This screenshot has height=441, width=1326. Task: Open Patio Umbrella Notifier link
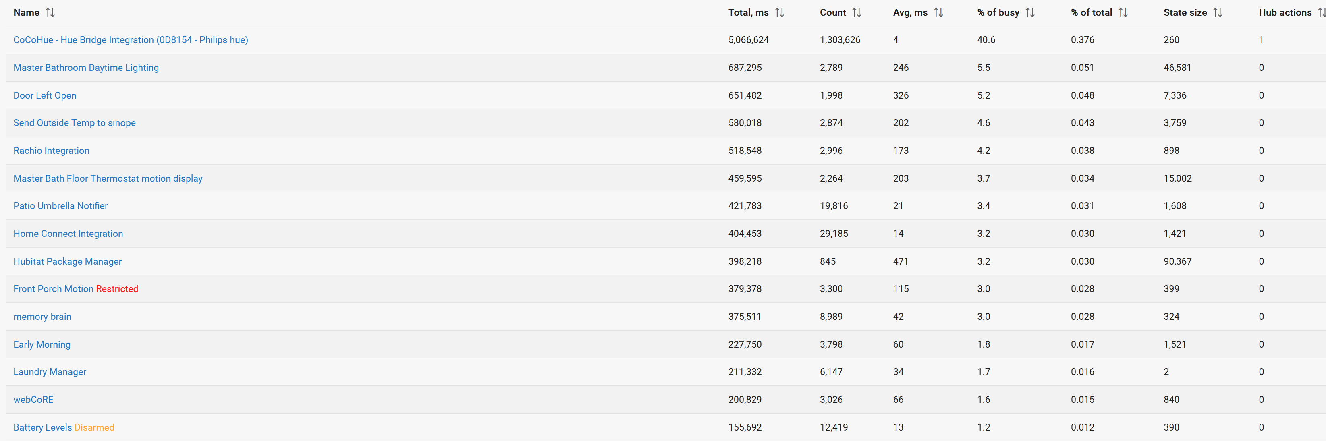61,206
